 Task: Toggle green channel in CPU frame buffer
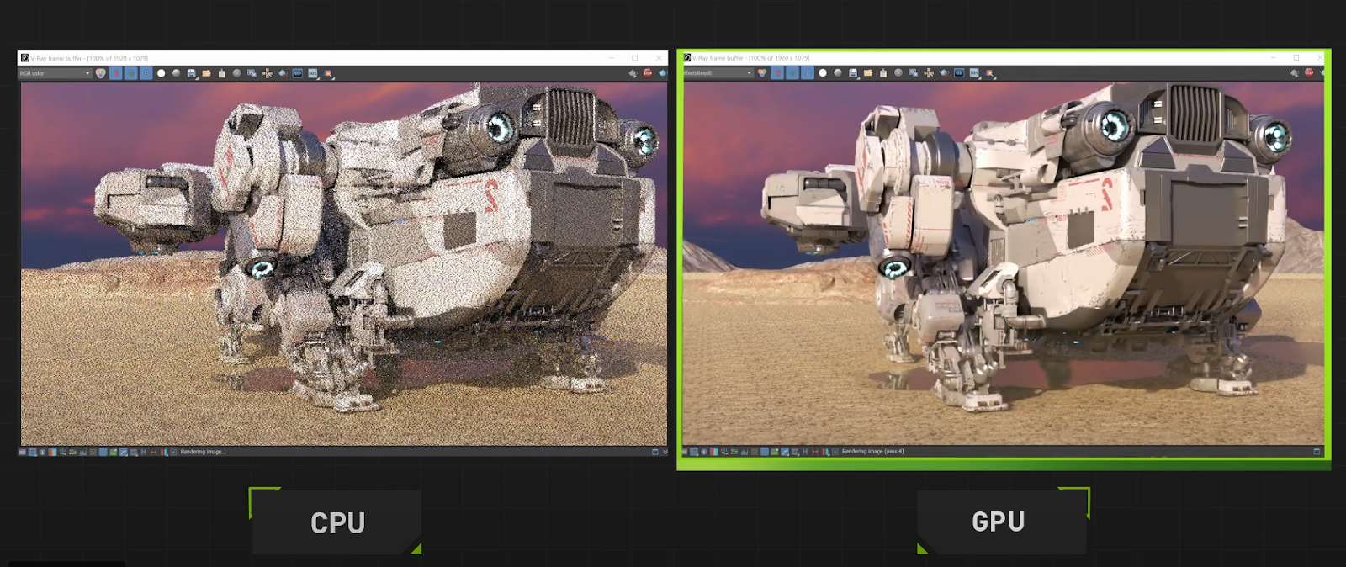click(131, 73)
